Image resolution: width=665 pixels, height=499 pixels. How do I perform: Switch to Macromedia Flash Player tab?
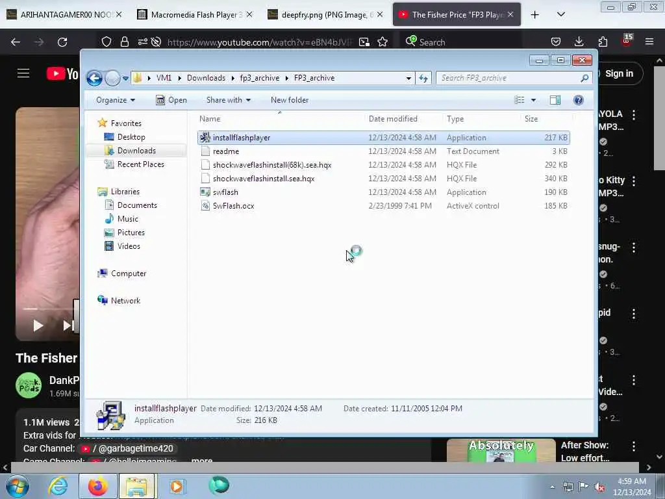click(194, 14)
